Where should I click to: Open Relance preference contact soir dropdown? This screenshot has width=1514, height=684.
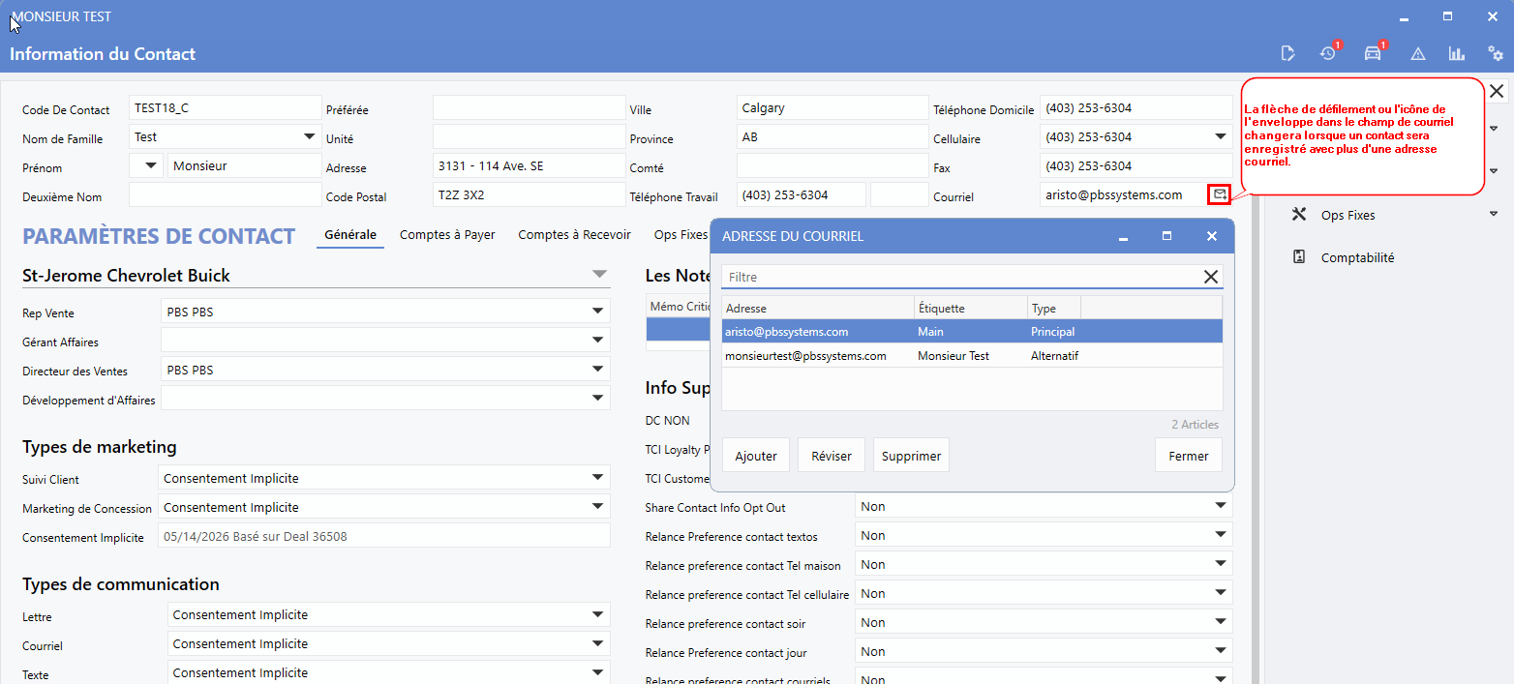(x=1220, y=622)
